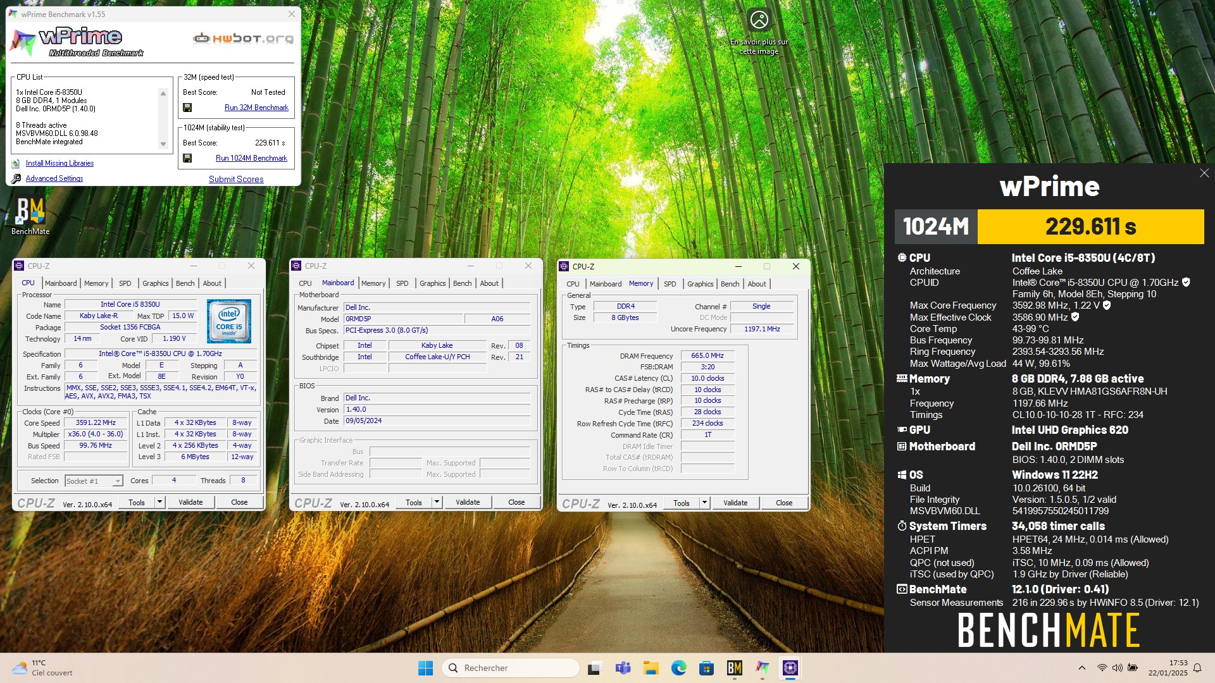Click the Advanced Settings wrench icon
The image size is (1215, 683).
[16, 179]
